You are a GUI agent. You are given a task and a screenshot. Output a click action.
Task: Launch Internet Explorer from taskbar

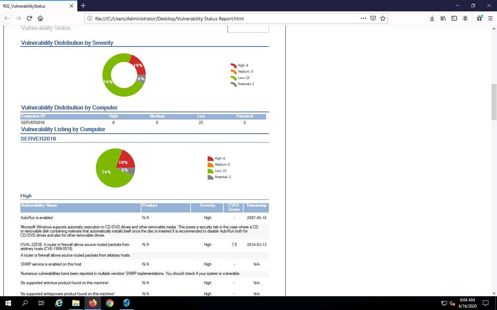pos(59,303)
